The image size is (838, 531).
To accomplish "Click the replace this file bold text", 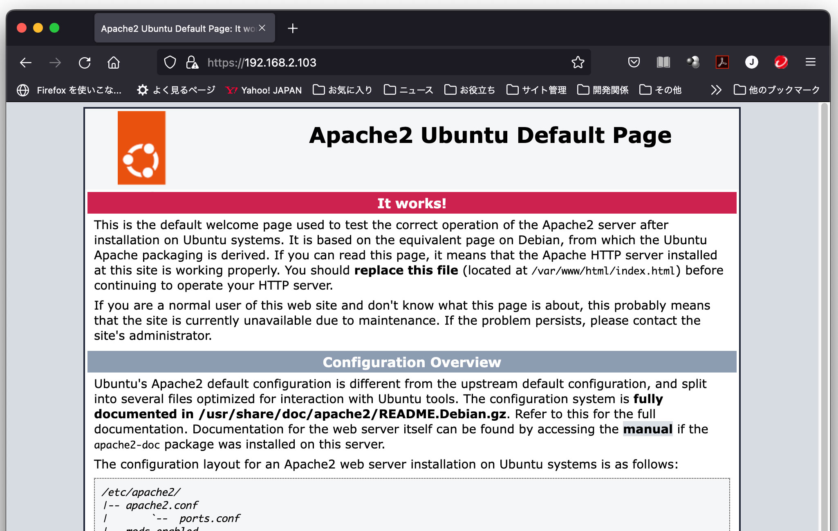I will tap(406, 270).
